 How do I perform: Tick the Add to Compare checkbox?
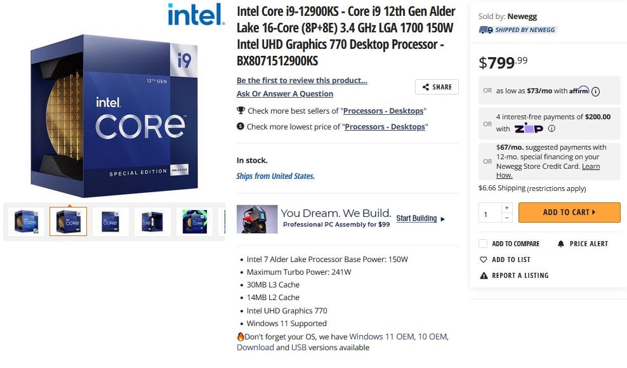pyautogui.click(x=483, y=244)
